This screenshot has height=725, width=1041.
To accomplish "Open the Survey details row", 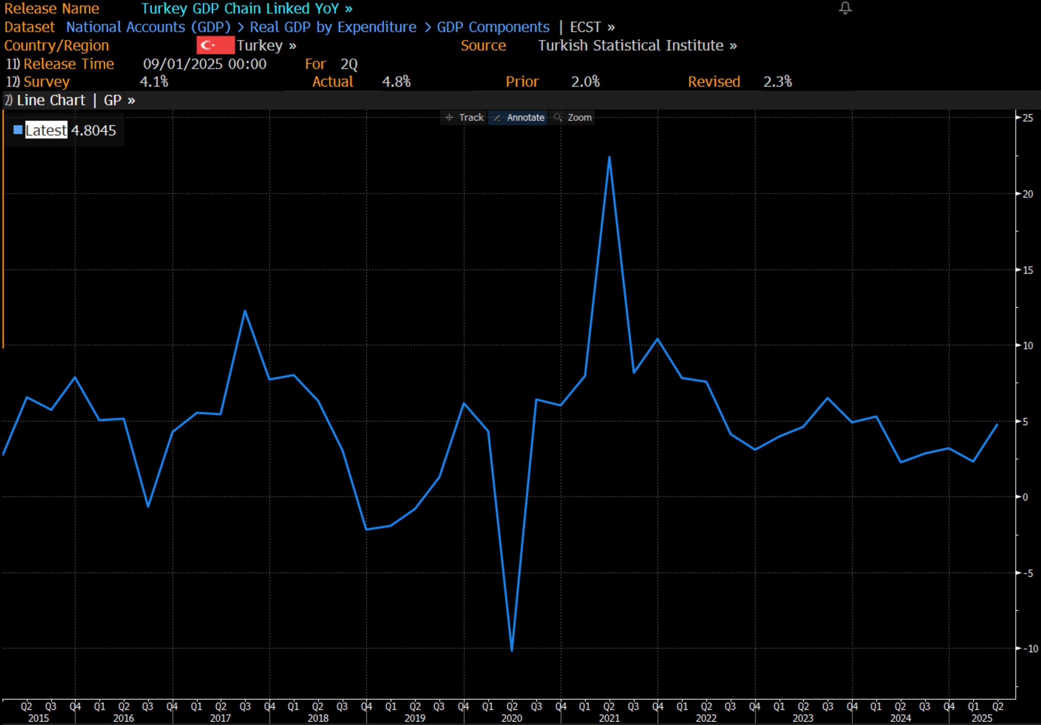I will [x=46, y=82].
